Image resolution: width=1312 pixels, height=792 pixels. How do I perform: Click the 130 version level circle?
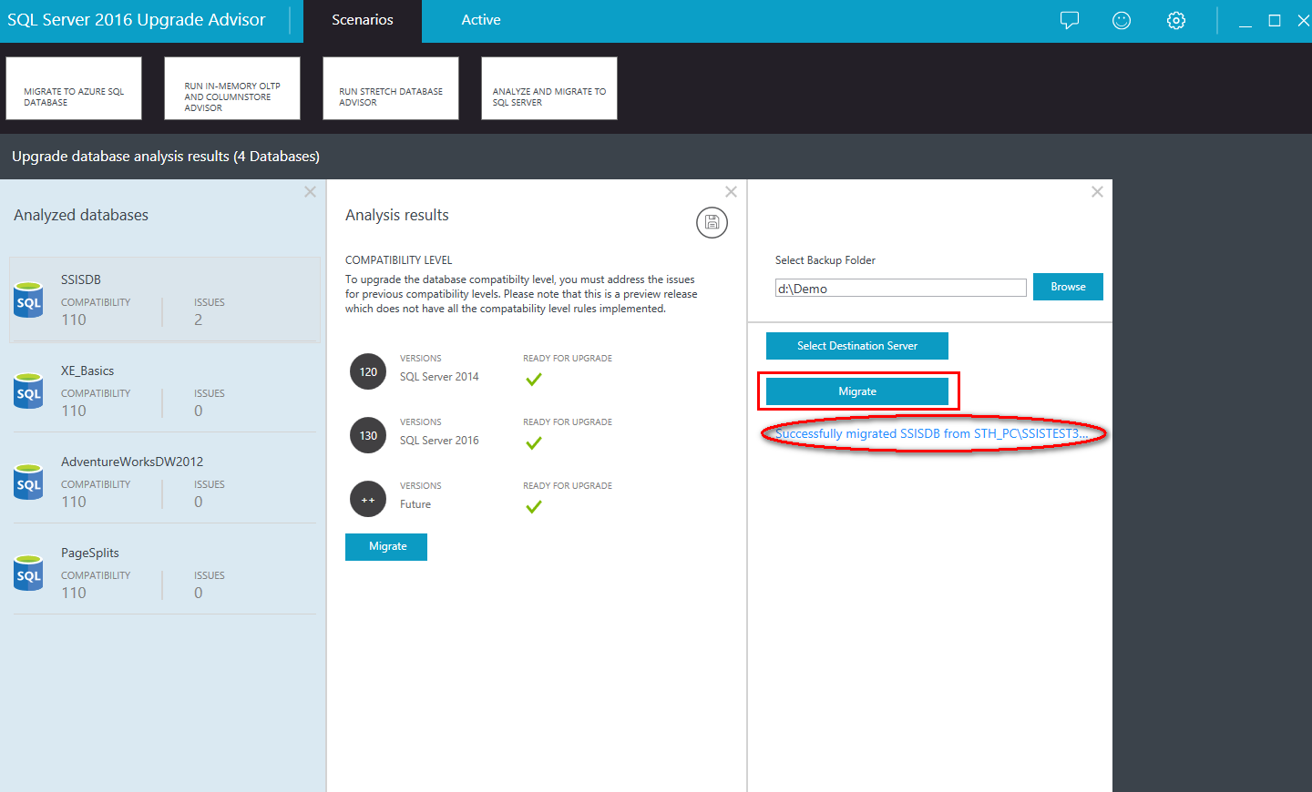[368, 435]
